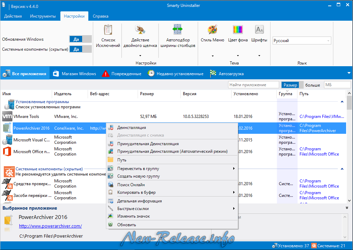
Task: Toggle the Размер filter switch
Action: coord(292,85)
